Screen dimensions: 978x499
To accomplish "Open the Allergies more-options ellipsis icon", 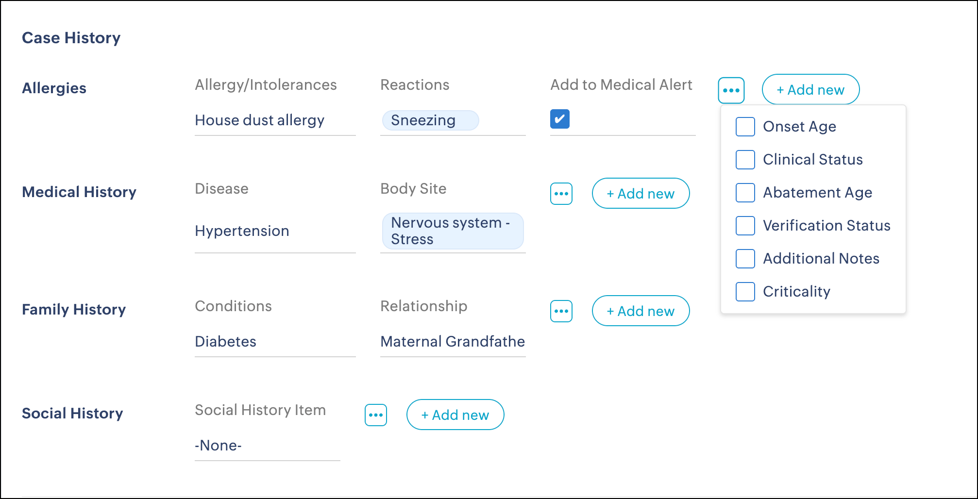I will click(731, 90).
